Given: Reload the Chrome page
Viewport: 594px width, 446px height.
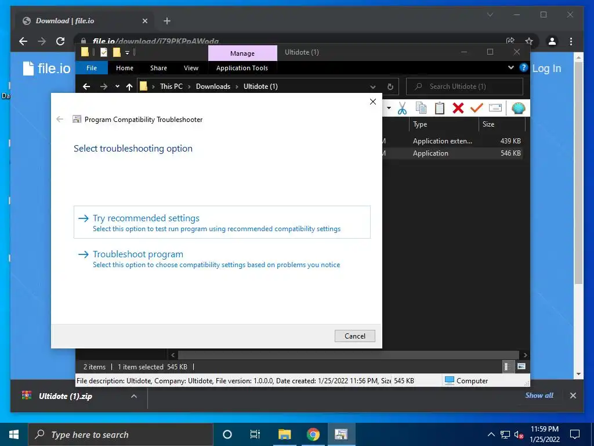Looking at the screenshot, I should pyautogui.click(x=60, y=41).
